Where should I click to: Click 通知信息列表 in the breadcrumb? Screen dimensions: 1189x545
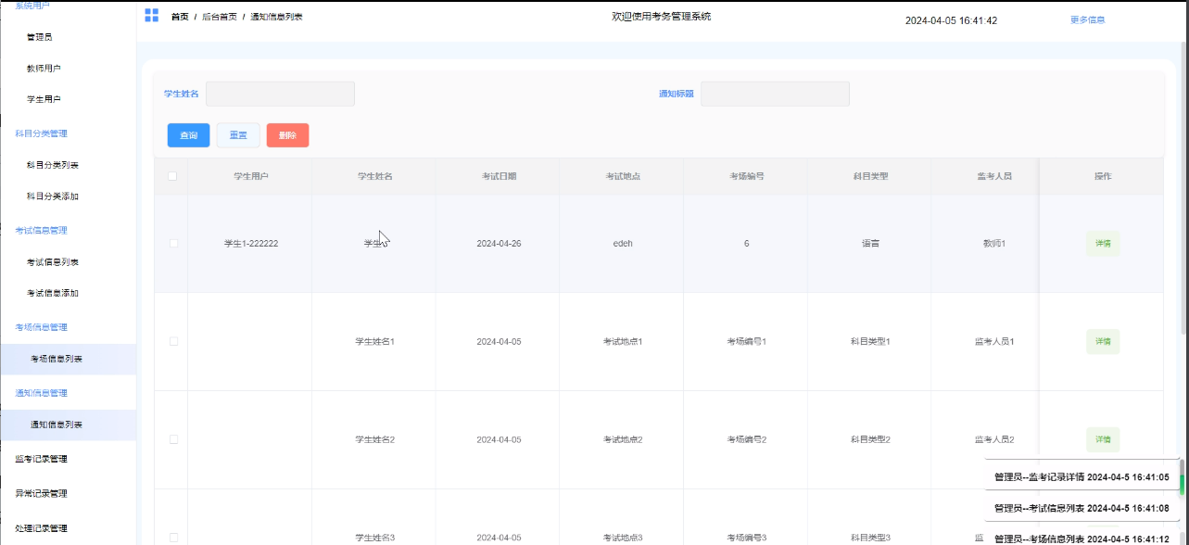[x=276, y=17]
